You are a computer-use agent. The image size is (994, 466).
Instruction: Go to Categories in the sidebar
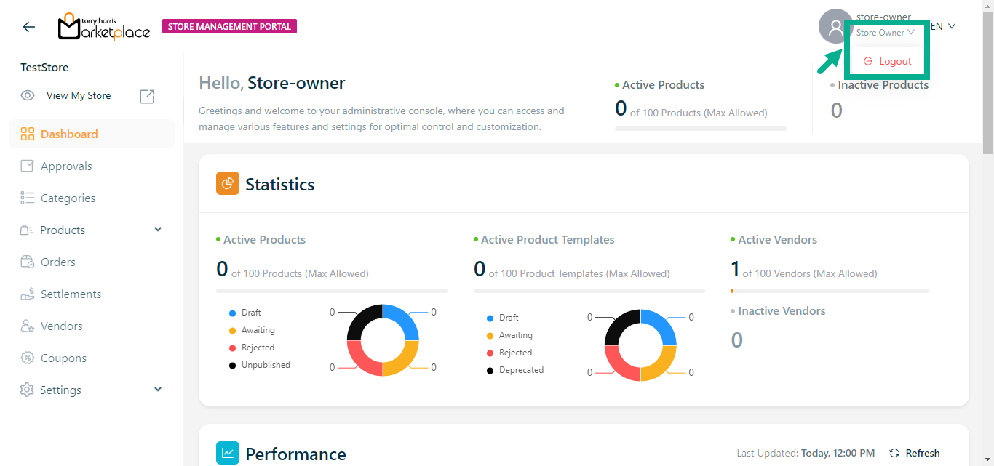point(68,198)
